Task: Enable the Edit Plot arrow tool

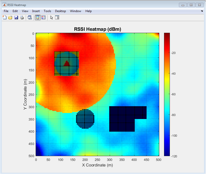Action: tap(52, 17)
